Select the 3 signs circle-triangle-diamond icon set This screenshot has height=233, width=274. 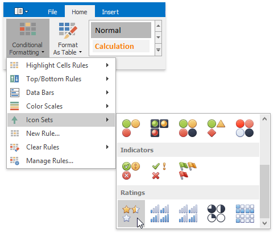(x=217, y=128)
